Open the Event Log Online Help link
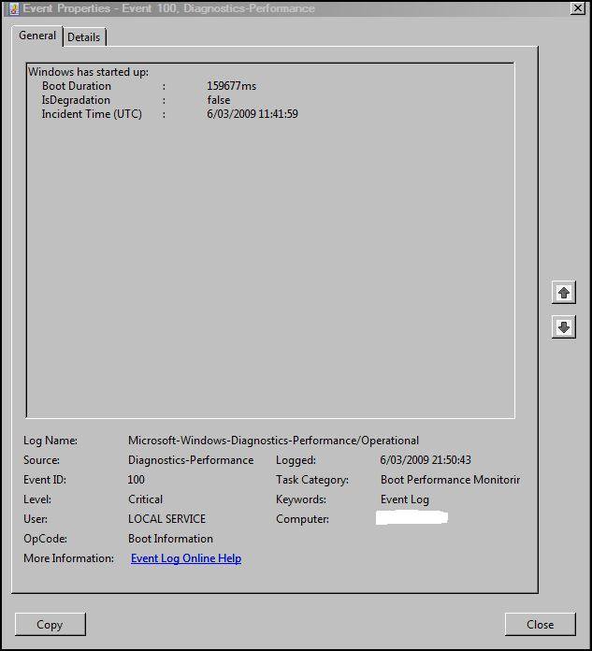The height and width of the screenshot is (651, 592). (x=186, y=558)
